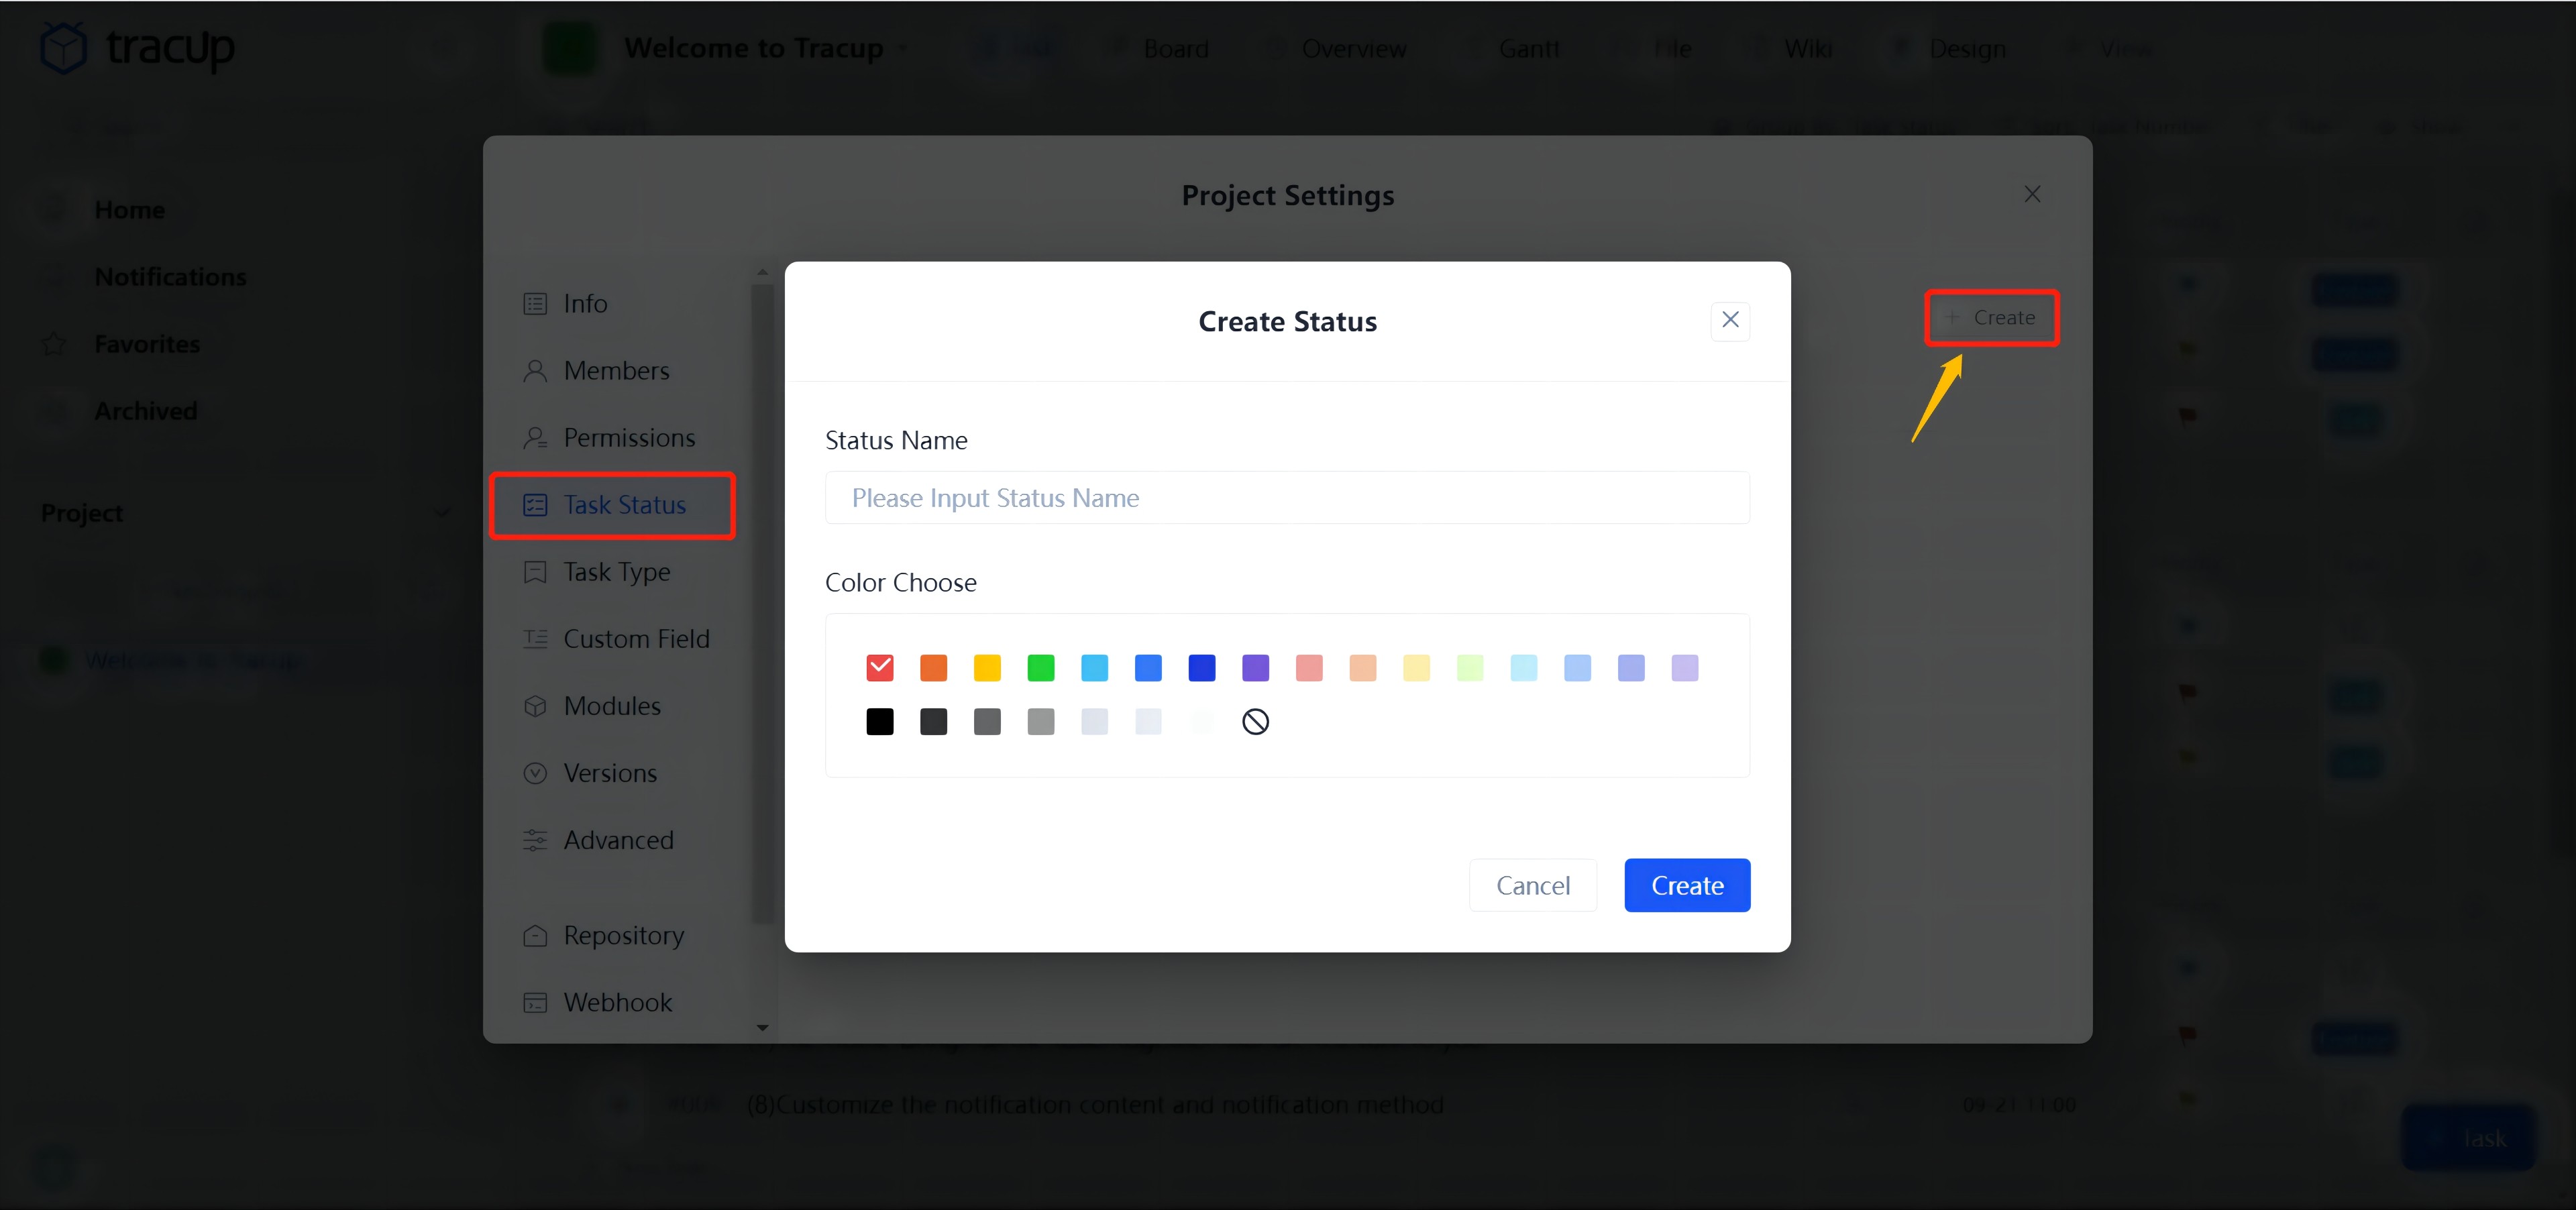Click the Webhook icon

click(535, 1002)
